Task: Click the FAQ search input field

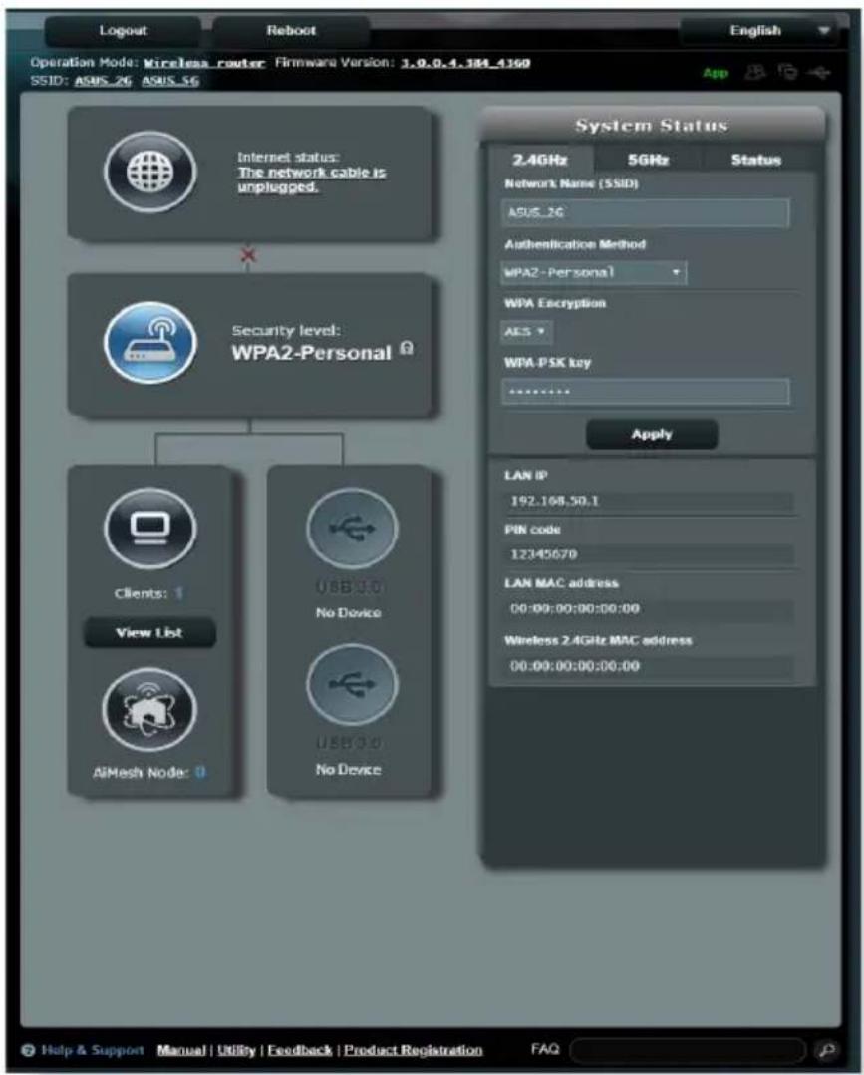Action: coord(688,1050)
